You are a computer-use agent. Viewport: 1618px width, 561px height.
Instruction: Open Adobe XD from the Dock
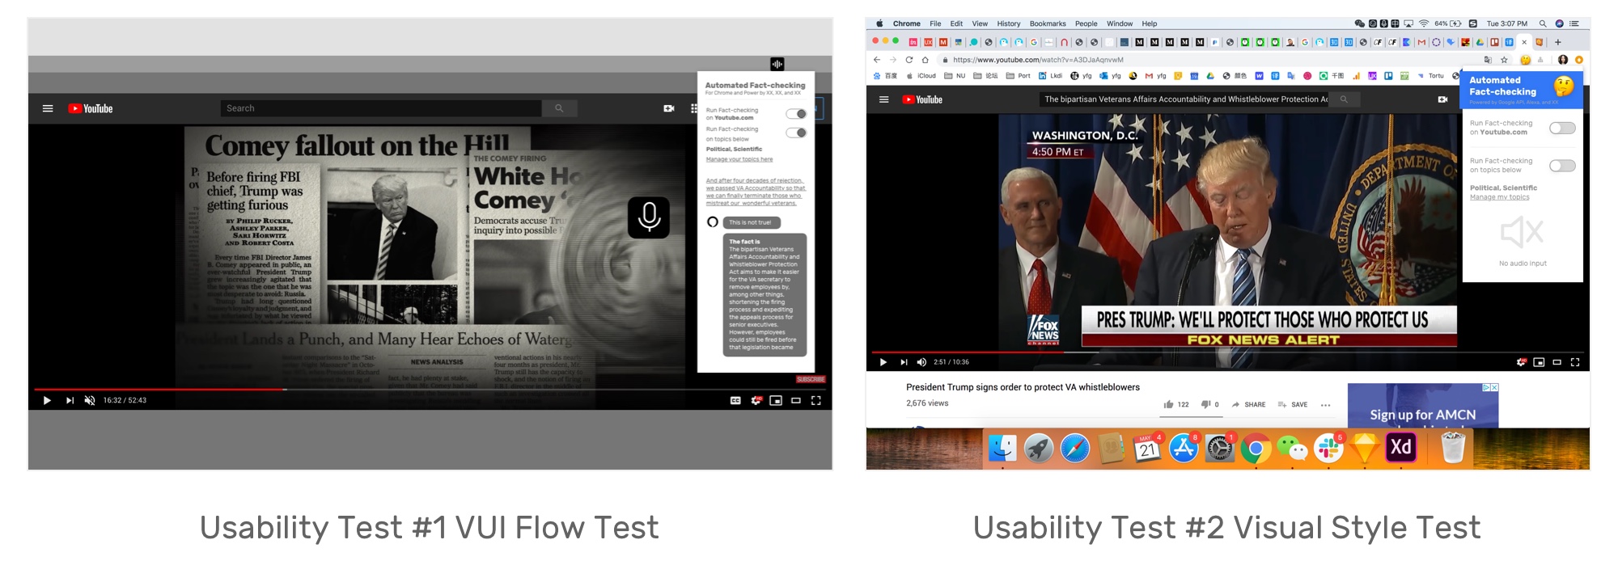1400,447
